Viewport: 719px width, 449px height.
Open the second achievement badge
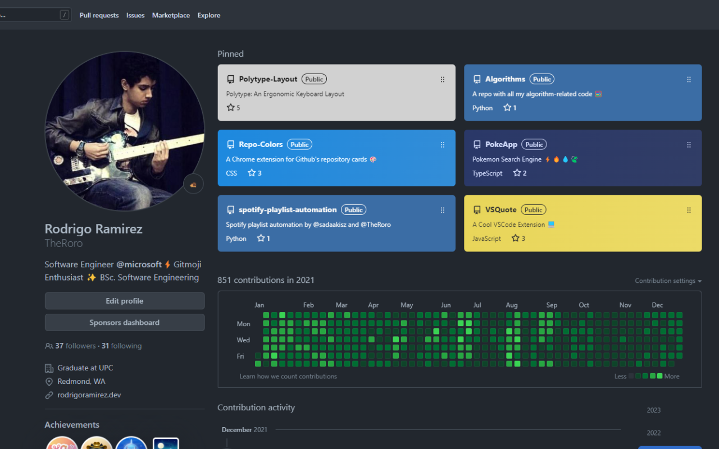point(97,443)
